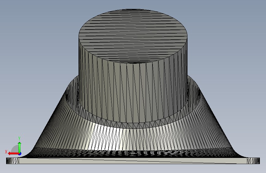Click the red X axis arrow on triad
Viewport: 266px width, 173px height.
(13, 154)
